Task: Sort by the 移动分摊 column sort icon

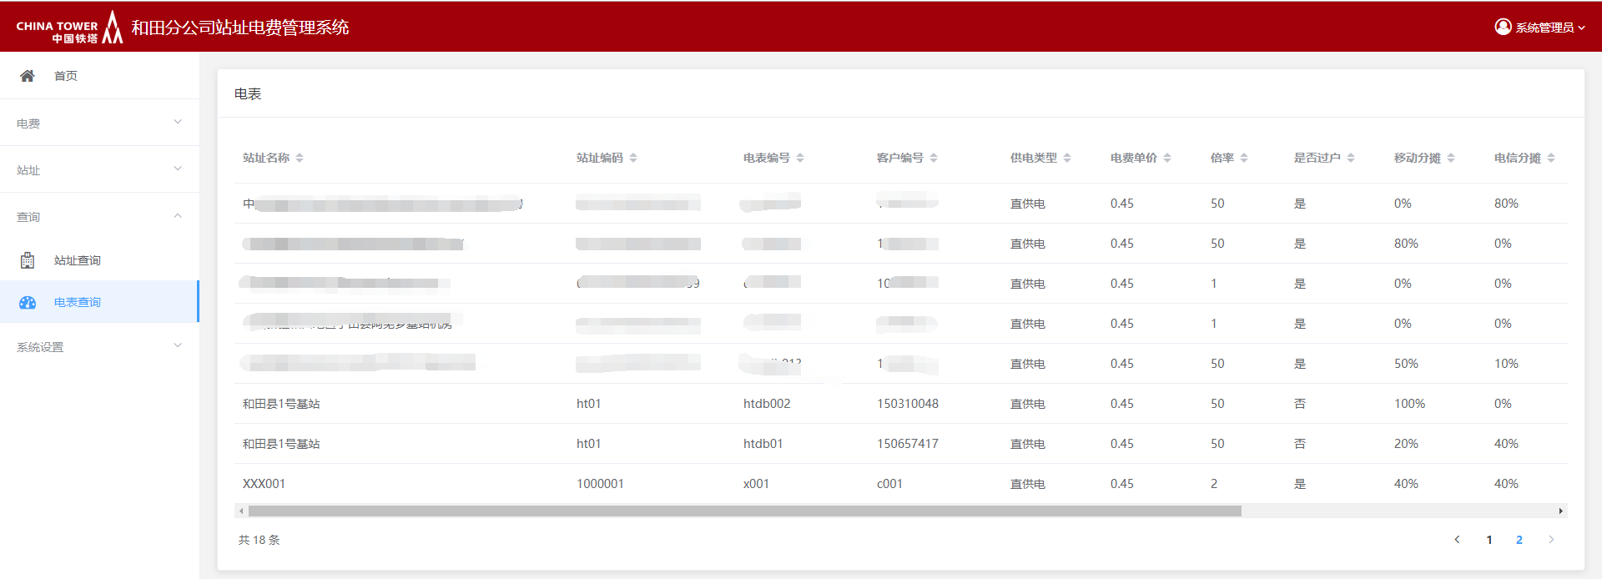Action: coord(1451,158)
